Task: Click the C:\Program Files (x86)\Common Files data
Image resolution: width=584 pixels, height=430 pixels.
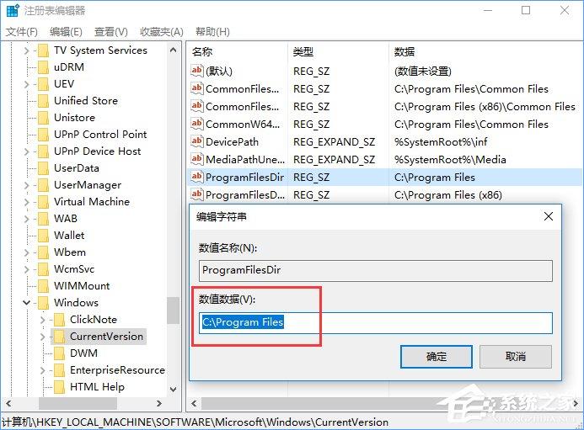Action: click(x=485, y=107)
